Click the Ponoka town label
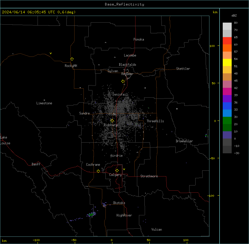Image resolution: width=249 pixels, height=244 pixels. point(139,39)
